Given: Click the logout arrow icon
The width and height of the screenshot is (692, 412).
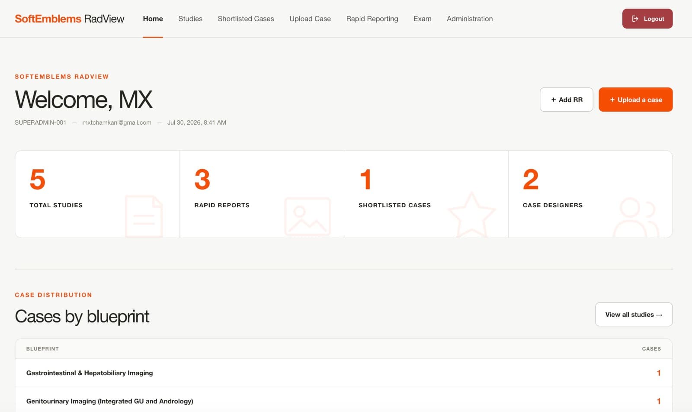Looking at the screenshot, I should point(635,19).
